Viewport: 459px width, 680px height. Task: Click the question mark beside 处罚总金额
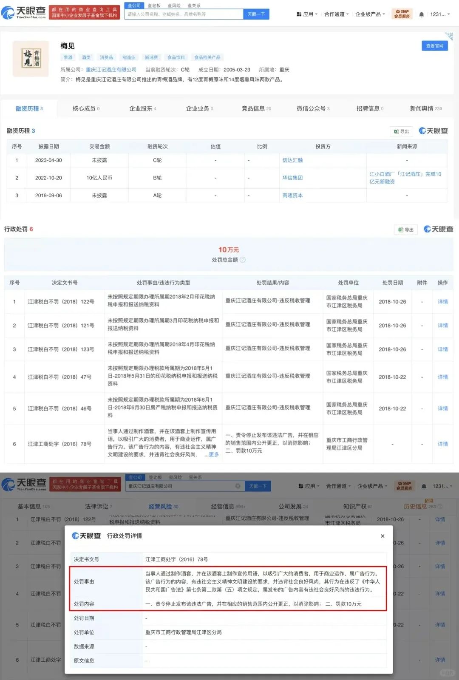click(243, 260)
